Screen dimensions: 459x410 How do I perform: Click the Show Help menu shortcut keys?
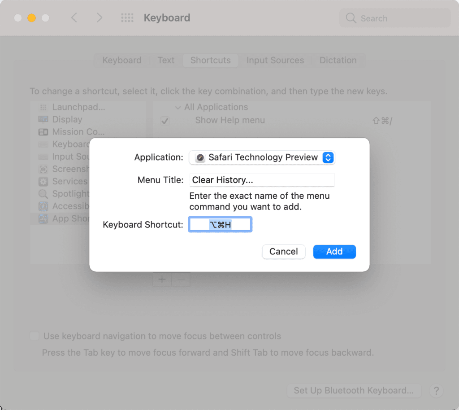tap(382, 120)
